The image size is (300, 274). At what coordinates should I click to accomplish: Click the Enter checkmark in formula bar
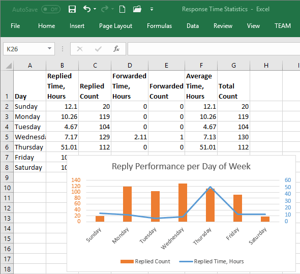[x=98, y=49]
